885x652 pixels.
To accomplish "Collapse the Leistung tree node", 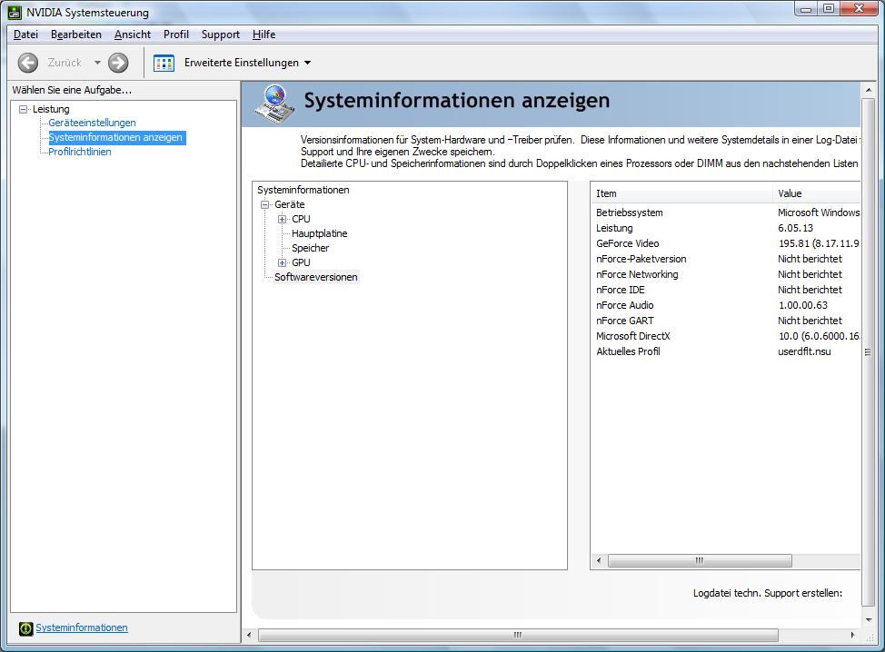I will click(x=23, y=109).
